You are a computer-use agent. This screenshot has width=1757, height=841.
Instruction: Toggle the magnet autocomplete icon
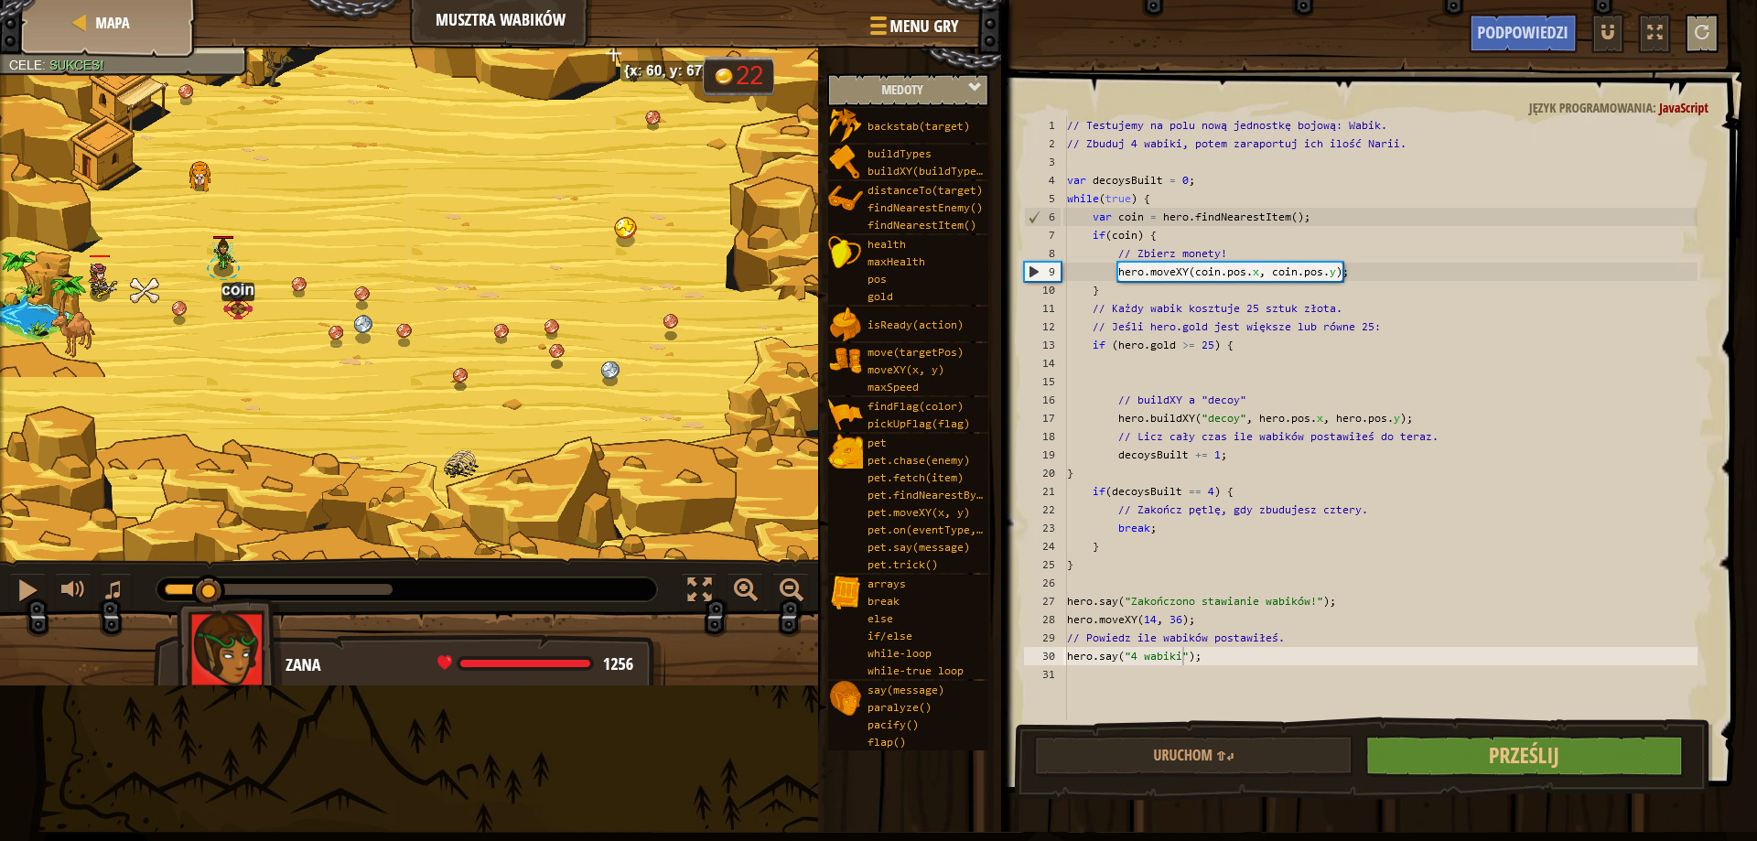pos(1607,33)
